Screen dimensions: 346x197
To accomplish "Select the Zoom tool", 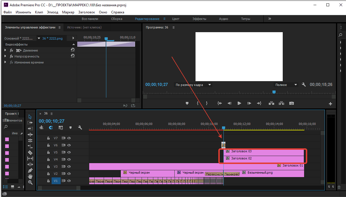I will (30, 182).
